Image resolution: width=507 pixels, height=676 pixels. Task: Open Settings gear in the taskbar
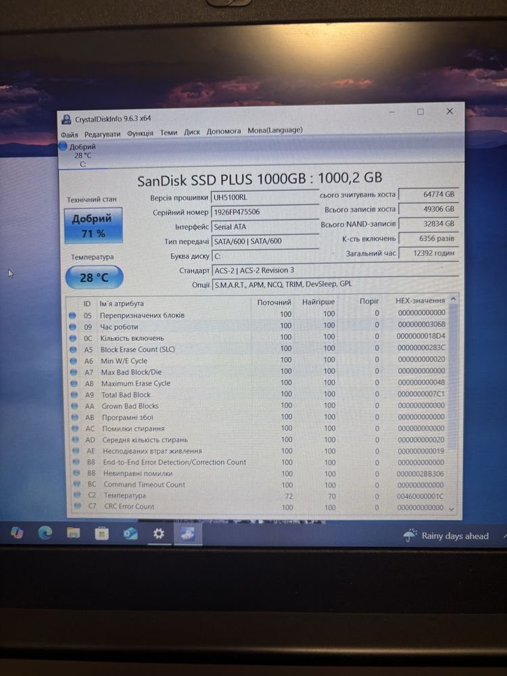point(159,534)
